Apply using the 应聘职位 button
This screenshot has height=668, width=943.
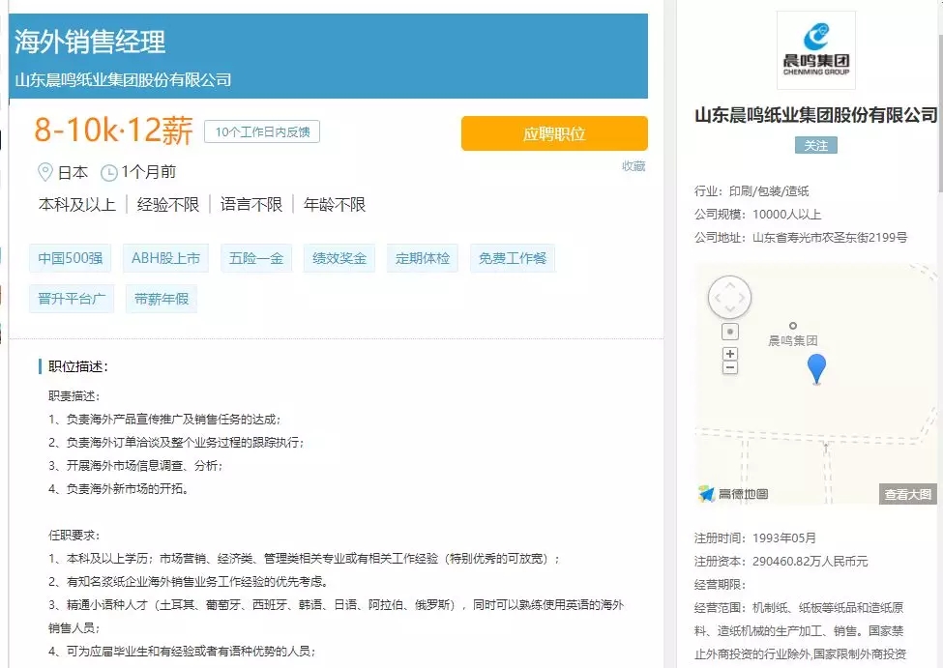click(x=554, y=133)
